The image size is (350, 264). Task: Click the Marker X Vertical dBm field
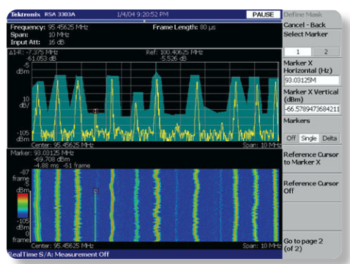coord(312,109)
